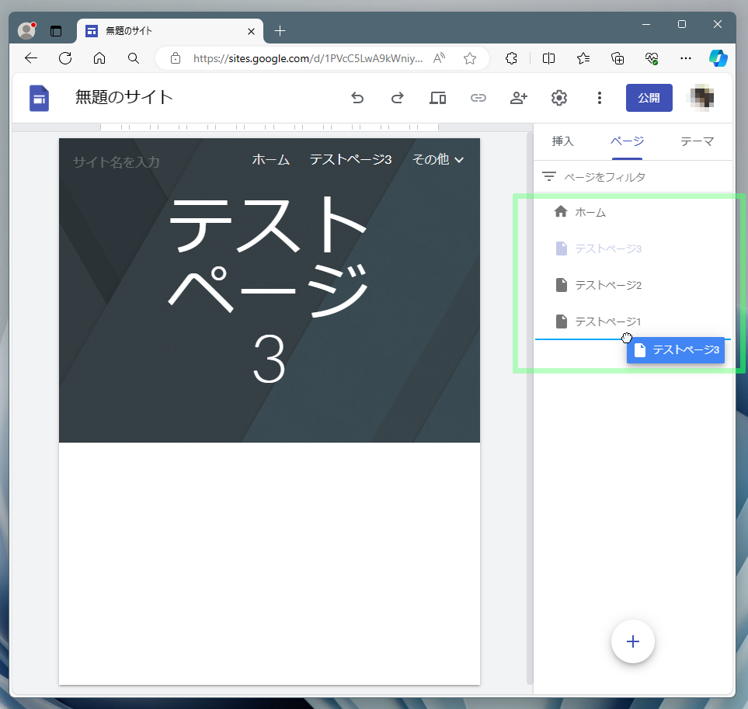Select テストページ1 in the page list
This screenshot has height=709, width=748.
[633, 321]
